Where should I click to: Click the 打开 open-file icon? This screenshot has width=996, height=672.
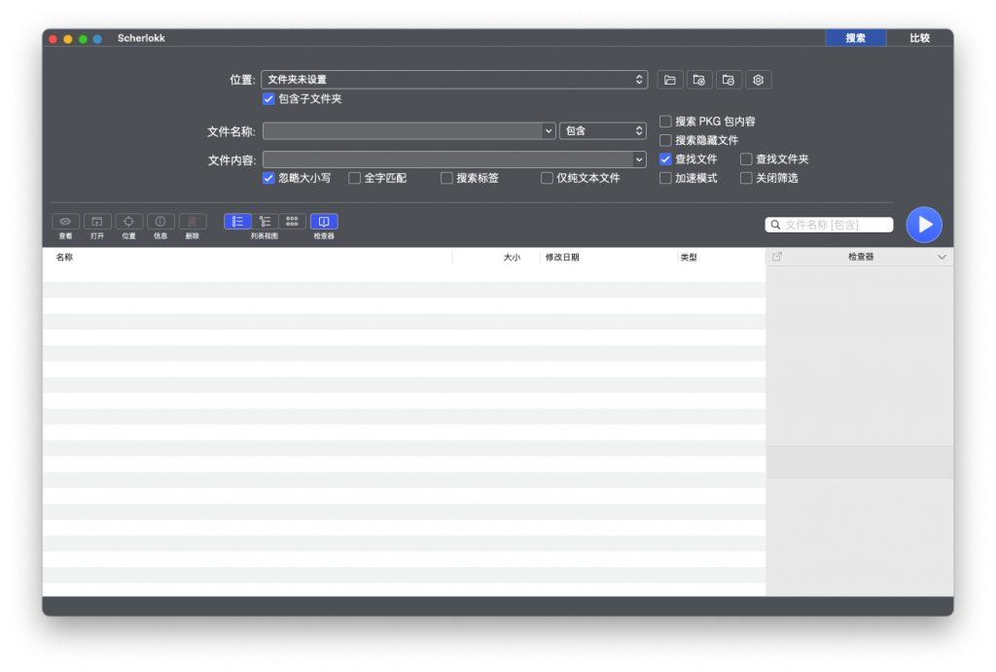point(97,221)
